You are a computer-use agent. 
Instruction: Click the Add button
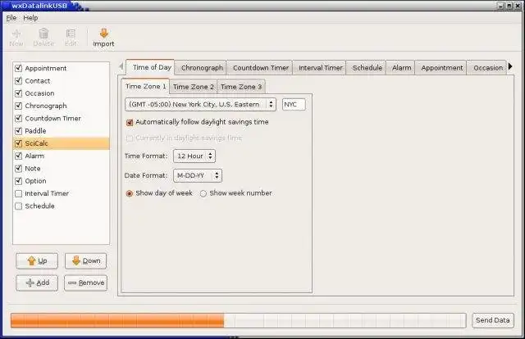pyautogui.click(x=37, y=282)
